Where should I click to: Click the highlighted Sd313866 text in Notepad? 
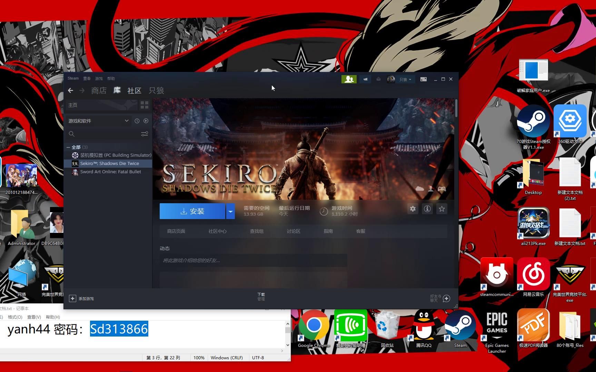click(119, 329)
